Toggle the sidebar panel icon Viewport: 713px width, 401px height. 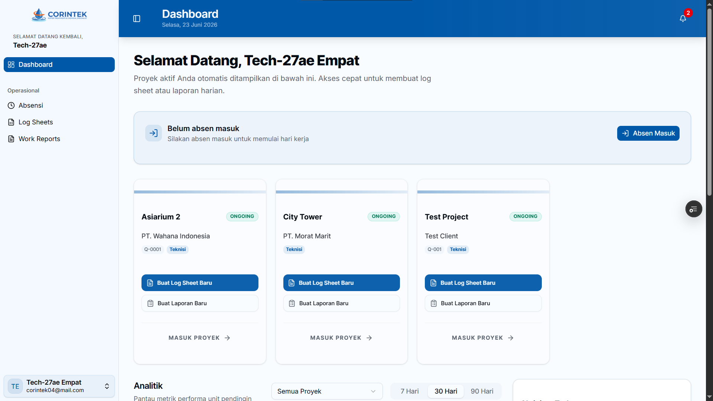pos(137,19)
